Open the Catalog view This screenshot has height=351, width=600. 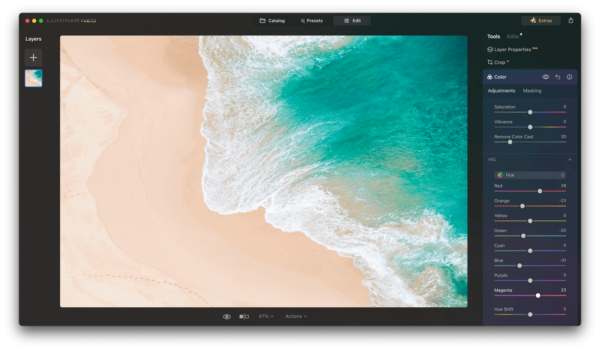(x=272, y=20)
